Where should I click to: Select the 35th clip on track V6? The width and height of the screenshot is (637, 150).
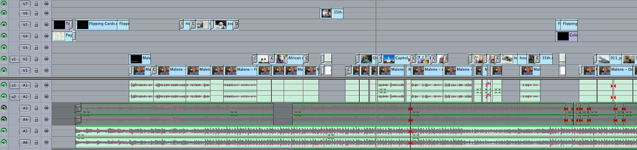pos(332,13)
